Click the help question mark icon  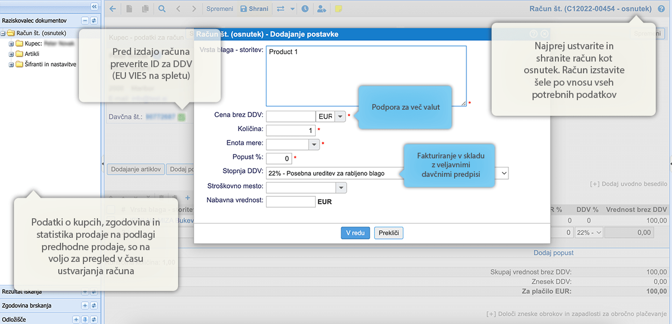[x=661, y=9]
